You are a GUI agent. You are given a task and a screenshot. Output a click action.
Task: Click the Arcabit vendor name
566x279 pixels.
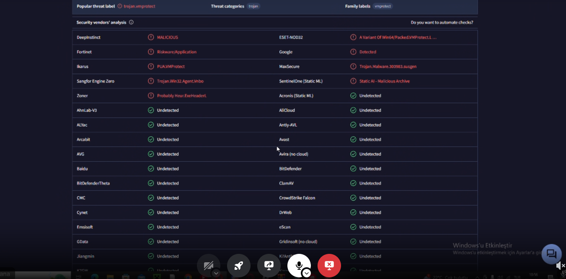point(83,139)
